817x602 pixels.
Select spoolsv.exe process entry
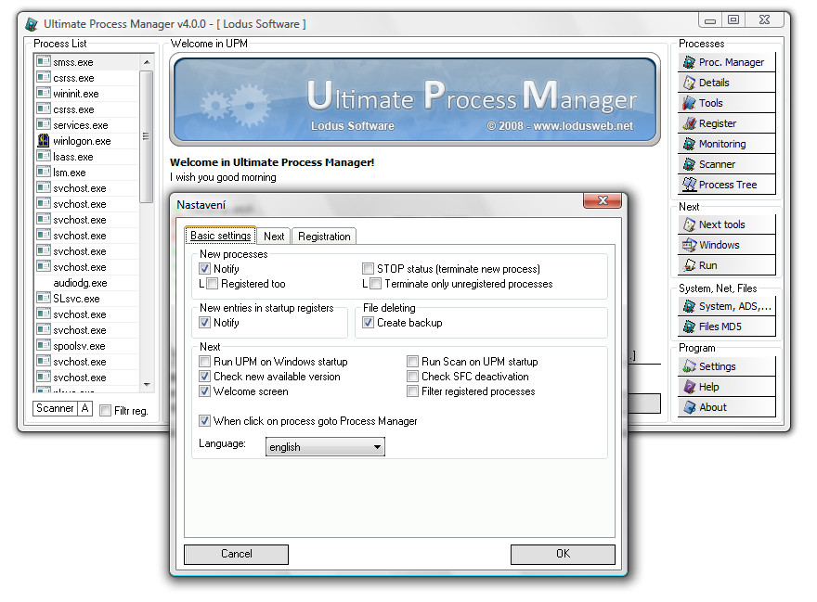87,346
